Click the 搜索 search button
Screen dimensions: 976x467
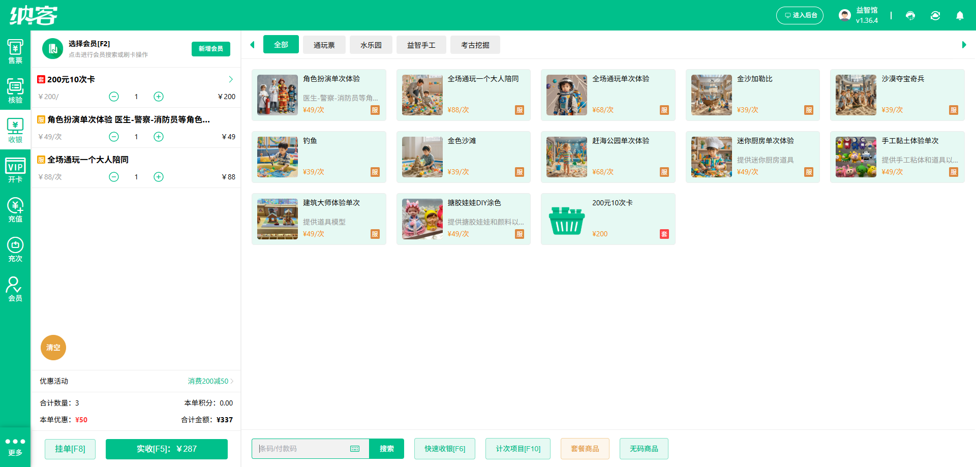point(387,449)
